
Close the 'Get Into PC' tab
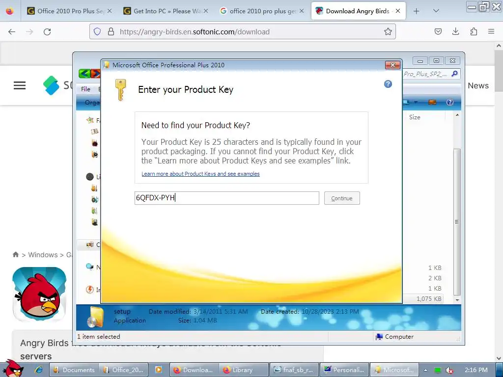(206, 11)
